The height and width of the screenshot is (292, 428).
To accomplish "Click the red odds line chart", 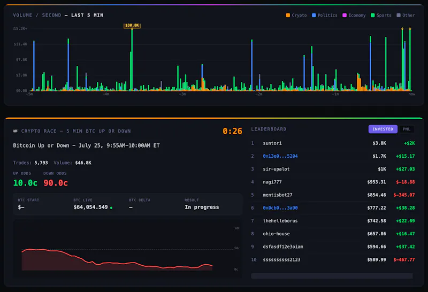I will [x=117, y=259].
